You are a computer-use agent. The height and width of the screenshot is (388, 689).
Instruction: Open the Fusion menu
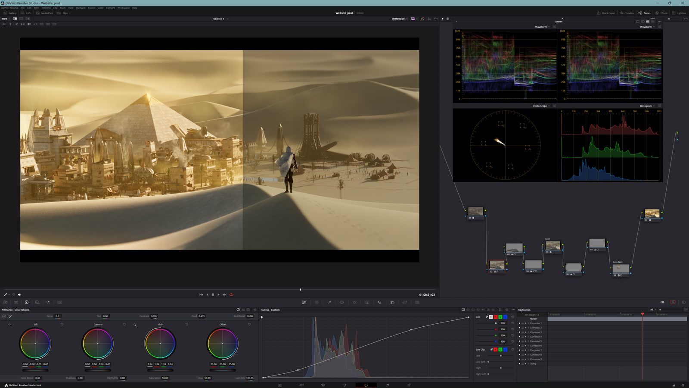click(x=92, y=8)
